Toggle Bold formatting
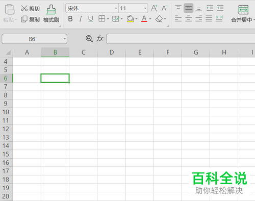Screen dimensions: 255x201 pyautogui.click(x=70, y=19)
